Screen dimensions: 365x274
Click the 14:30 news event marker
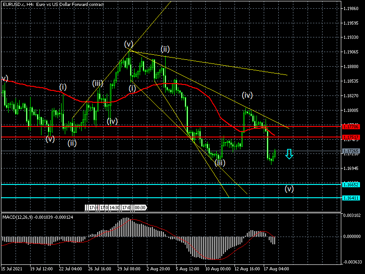tap(114, 208)
